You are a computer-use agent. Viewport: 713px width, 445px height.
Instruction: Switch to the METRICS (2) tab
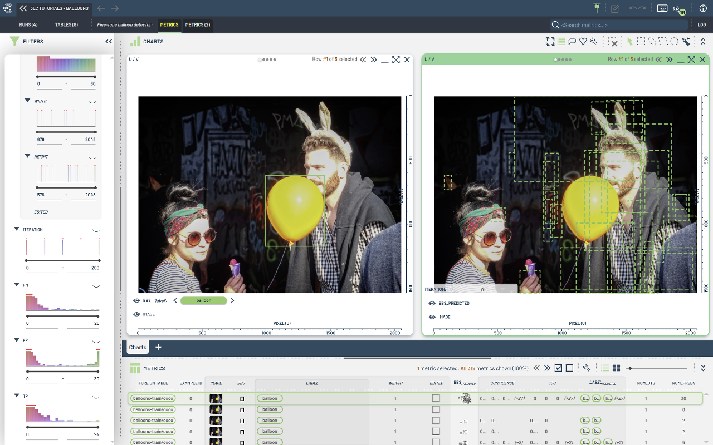tap(198, 25)
